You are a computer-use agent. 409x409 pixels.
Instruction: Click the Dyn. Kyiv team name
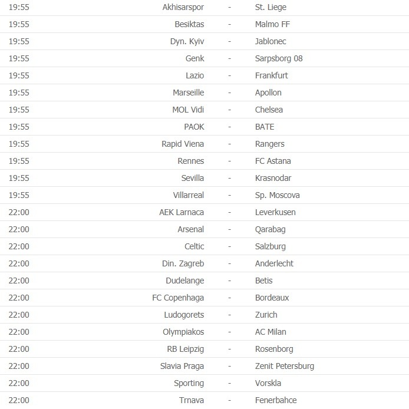(187, 42)
